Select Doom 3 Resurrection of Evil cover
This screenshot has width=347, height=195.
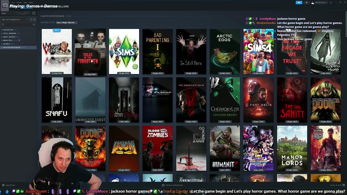90,148
